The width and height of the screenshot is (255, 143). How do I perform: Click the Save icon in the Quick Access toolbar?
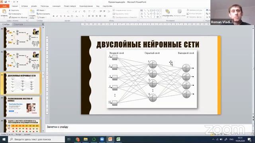point(5,2)
